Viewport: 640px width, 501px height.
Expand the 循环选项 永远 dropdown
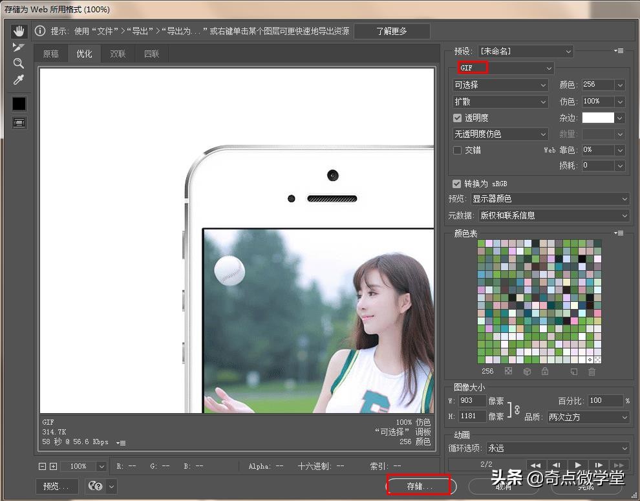557,448
